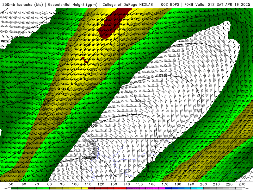Pick the purple swatch starting at 140
The height and width of the screenshot is (190, 253).
pos(130,188)
